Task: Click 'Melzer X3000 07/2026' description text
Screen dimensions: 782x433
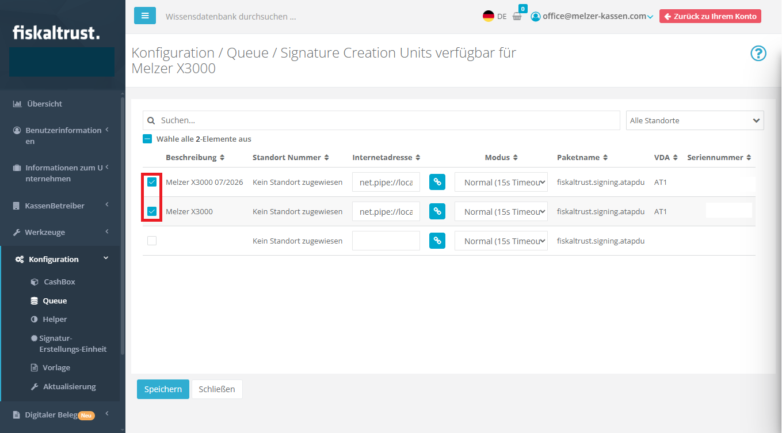Action: [x=204, y=182]
